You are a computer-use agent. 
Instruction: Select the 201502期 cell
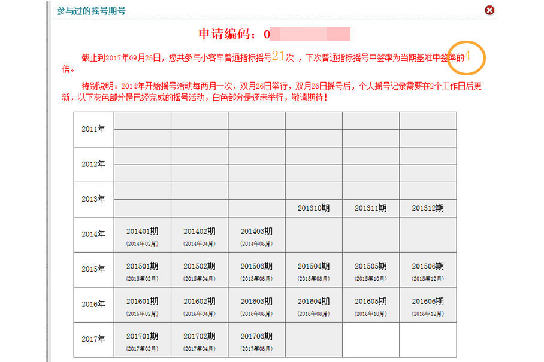pyautogui.click(x=200, y=269)
